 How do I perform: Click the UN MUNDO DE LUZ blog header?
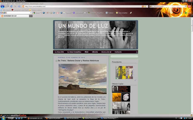96,35
